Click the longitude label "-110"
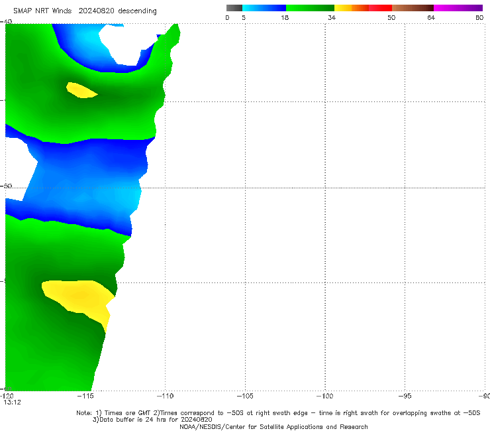The image size is (490, 431). pyautogui.click(x=165, y=397)
